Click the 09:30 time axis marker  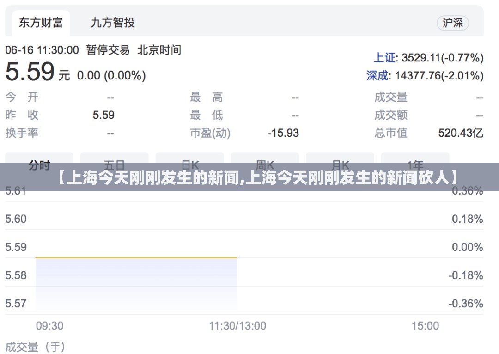(x=49, y=326)
